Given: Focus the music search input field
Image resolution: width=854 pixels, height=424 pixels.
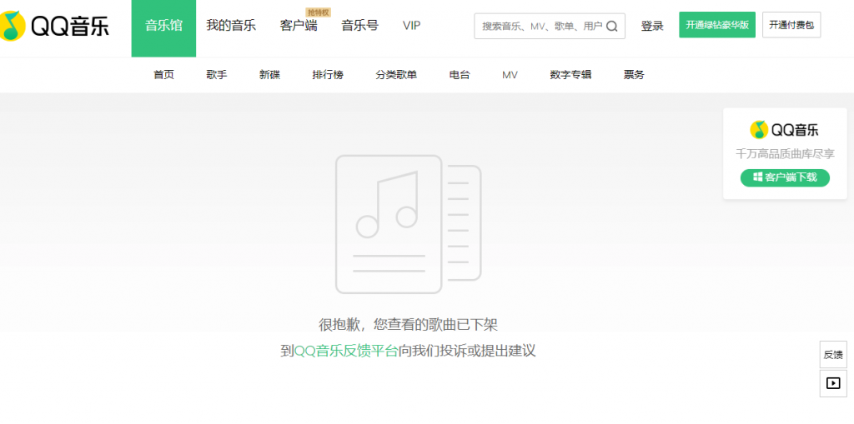Looking at the screenshot, I should [x=540, y=26].
